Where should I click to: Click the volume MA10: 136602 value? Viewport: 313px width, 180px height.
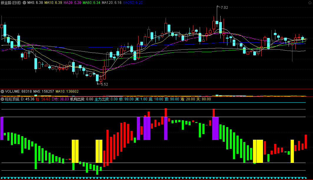67,91
